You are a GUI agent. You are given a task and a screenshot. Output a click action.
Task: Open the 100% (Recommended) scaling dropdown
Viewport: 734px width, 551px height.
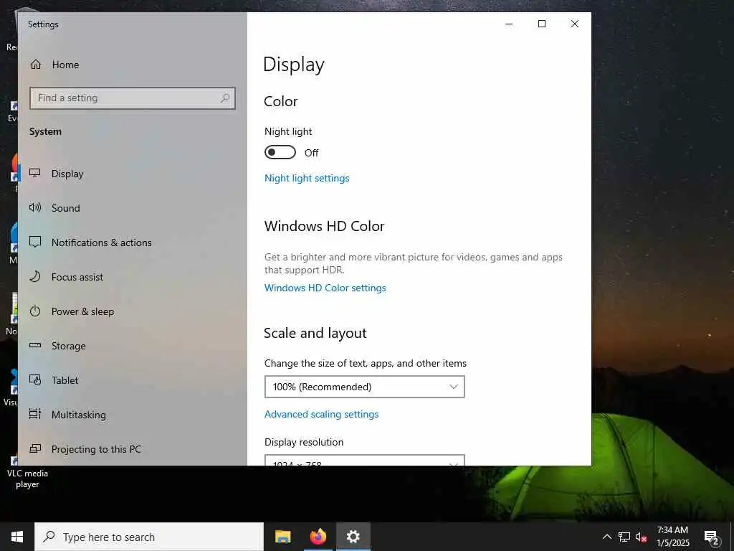365,387
